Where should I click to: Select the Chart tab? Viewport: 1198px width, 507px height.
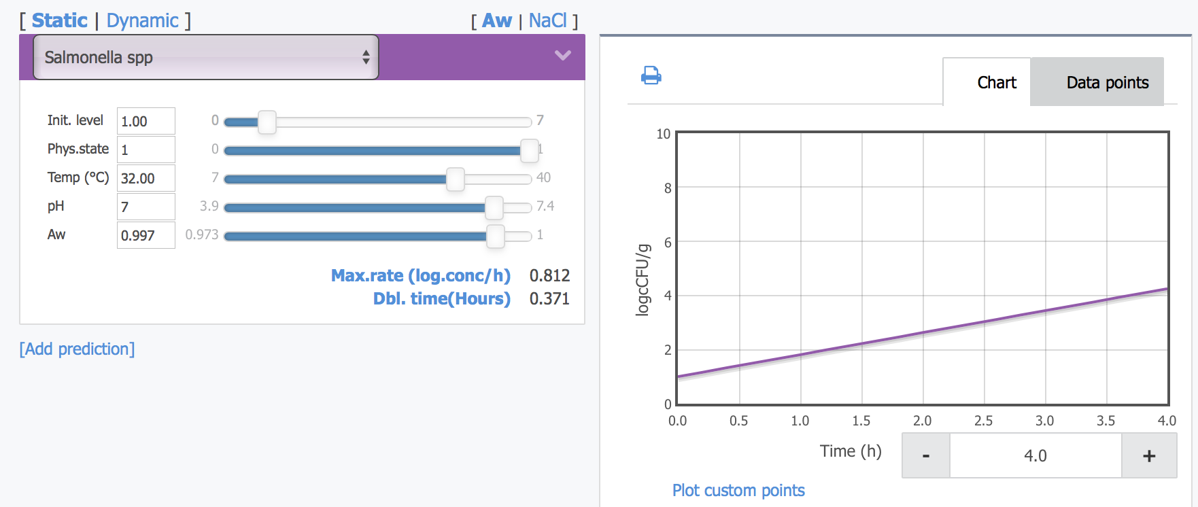(x=996, y=82)
